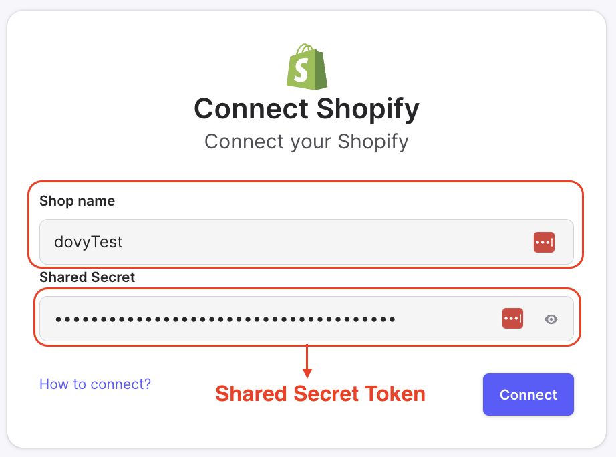The width and height of the screenshot is (616, 457).
Task: Open password manager icon in Shop name field
Action: pyautogui.click(x=544, y=242)
